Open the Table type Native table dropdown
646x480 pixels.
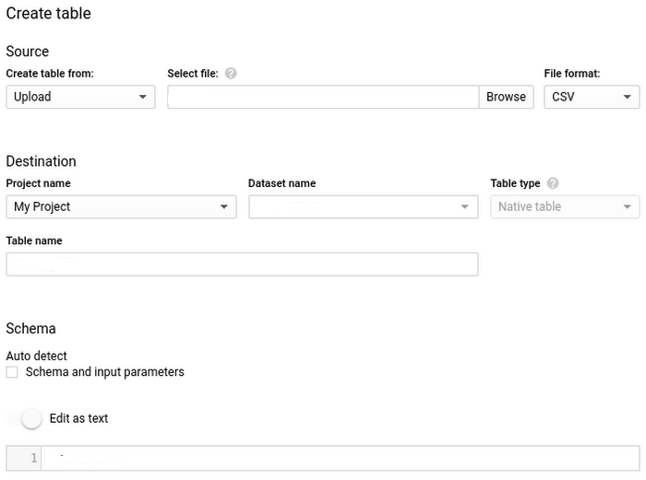[564, 206]
